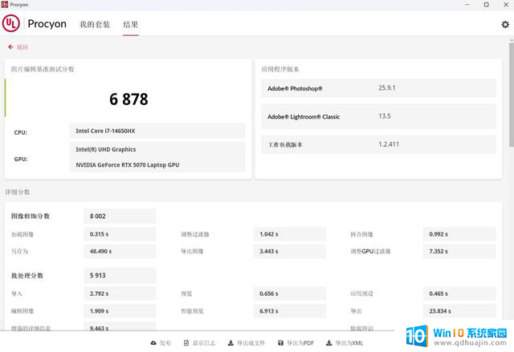Screen dimensions: 514x352
Task: Click the 应用程序版本 panel heading
Action: pos(280,69)
